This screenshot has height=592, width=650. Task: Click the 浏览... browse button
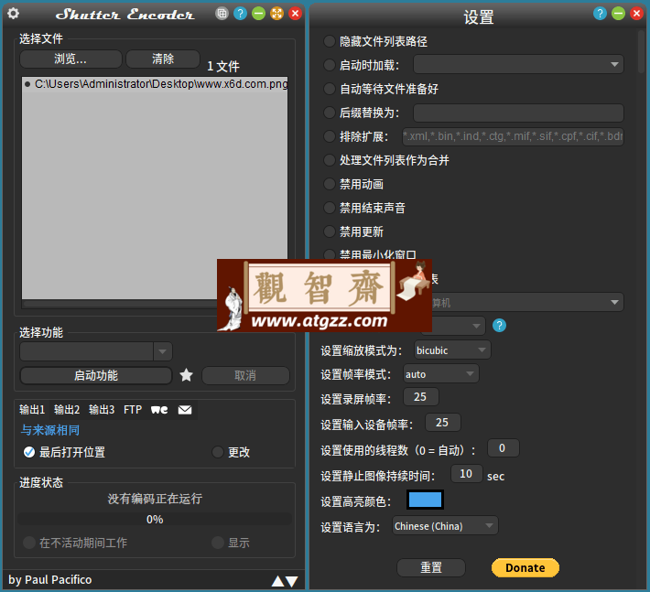(70, 59)
